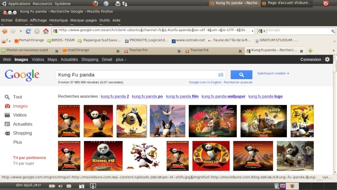Open search engine selector dropdown
The image size is (337, 190).
[262, 31]
